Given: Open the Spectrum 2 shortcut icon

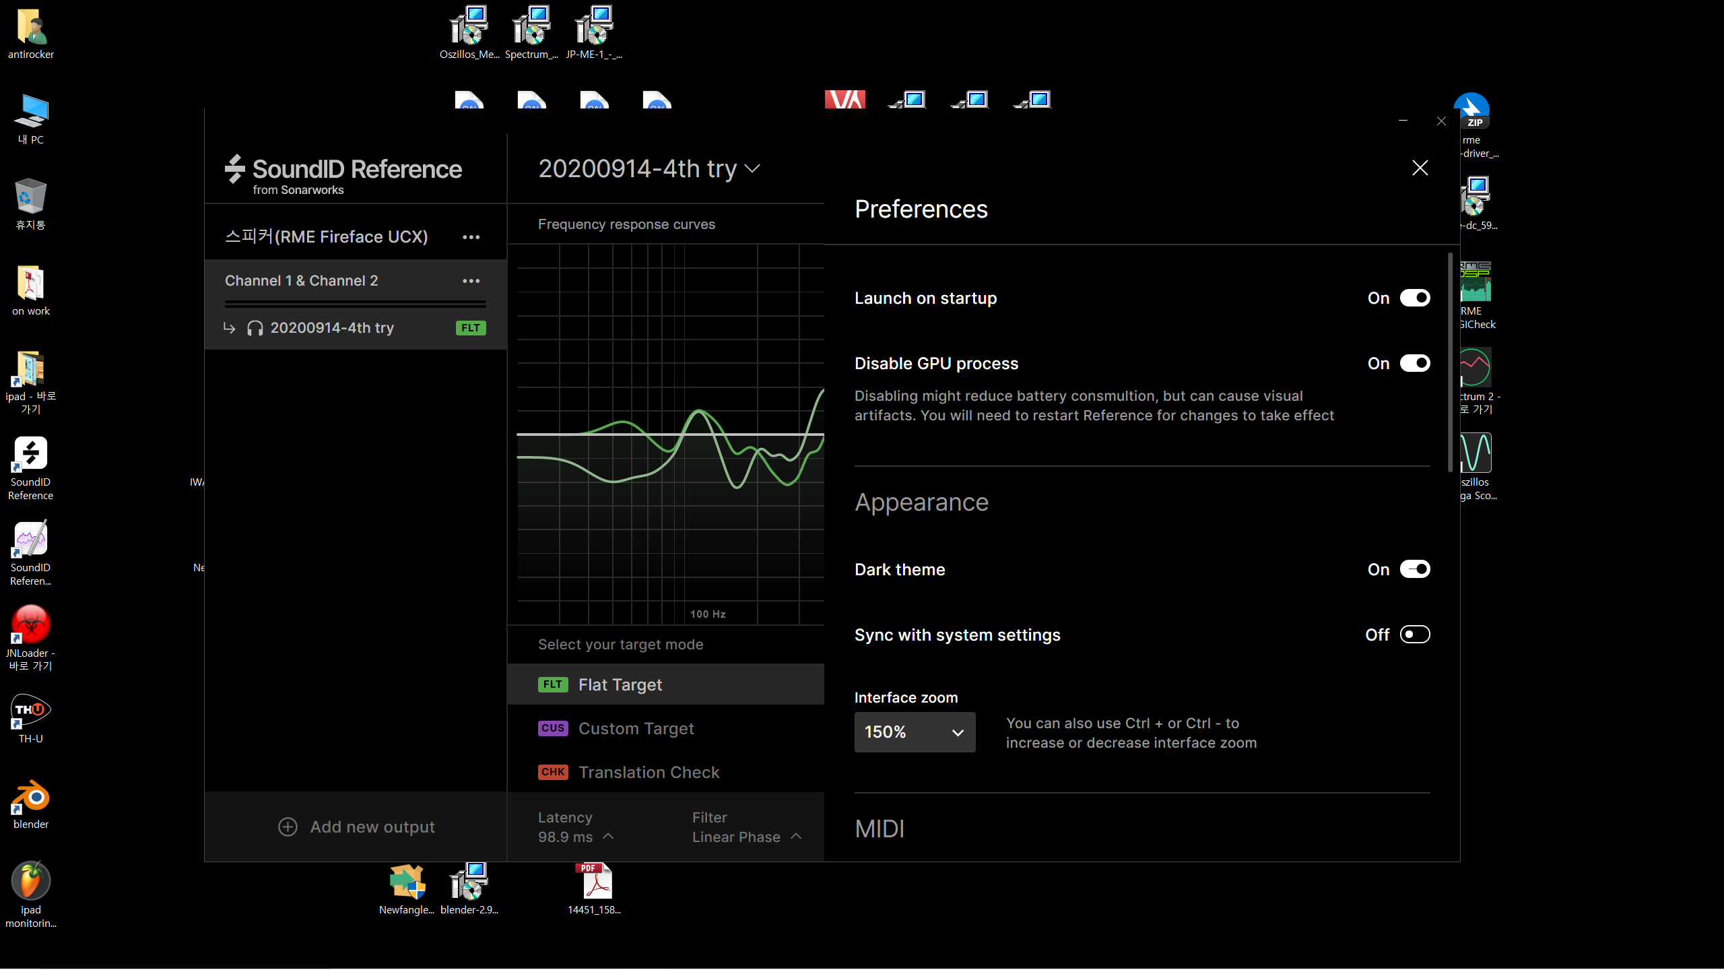Looking at the screenshot, I should point(1478,381).
